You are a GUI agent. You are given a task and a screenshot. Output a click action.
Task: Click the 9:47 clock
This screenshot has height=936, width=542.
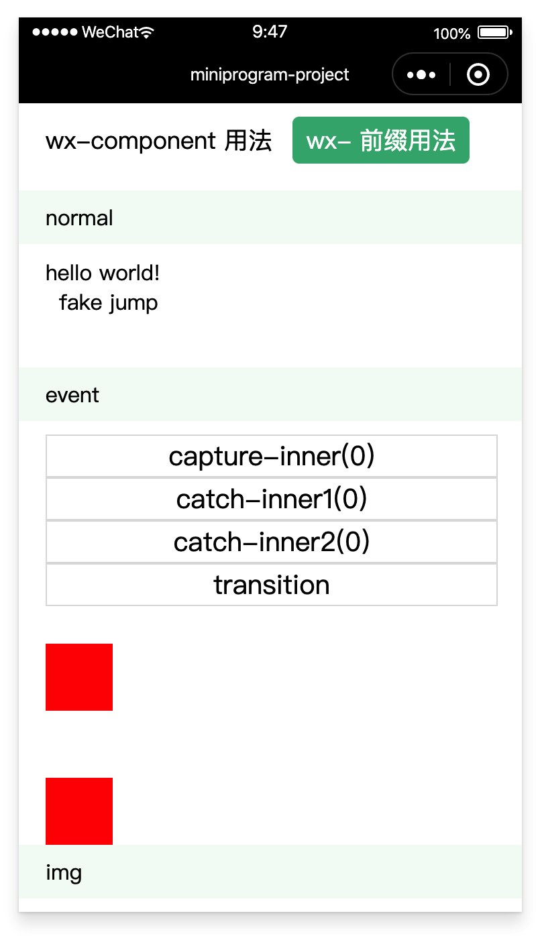click(x=270, y=32)
